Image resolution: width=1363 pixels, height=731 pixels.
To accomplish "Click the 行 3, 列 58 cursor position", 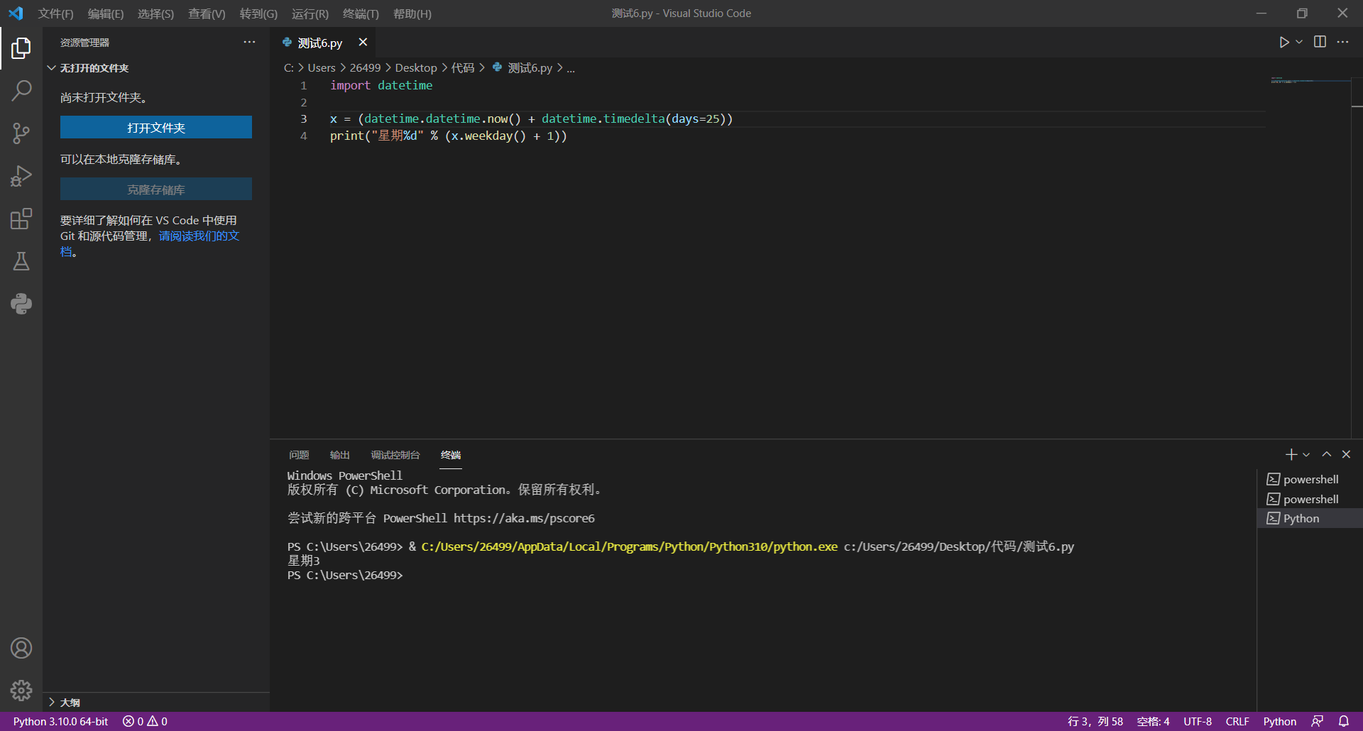I will [x=1095, y=721].
